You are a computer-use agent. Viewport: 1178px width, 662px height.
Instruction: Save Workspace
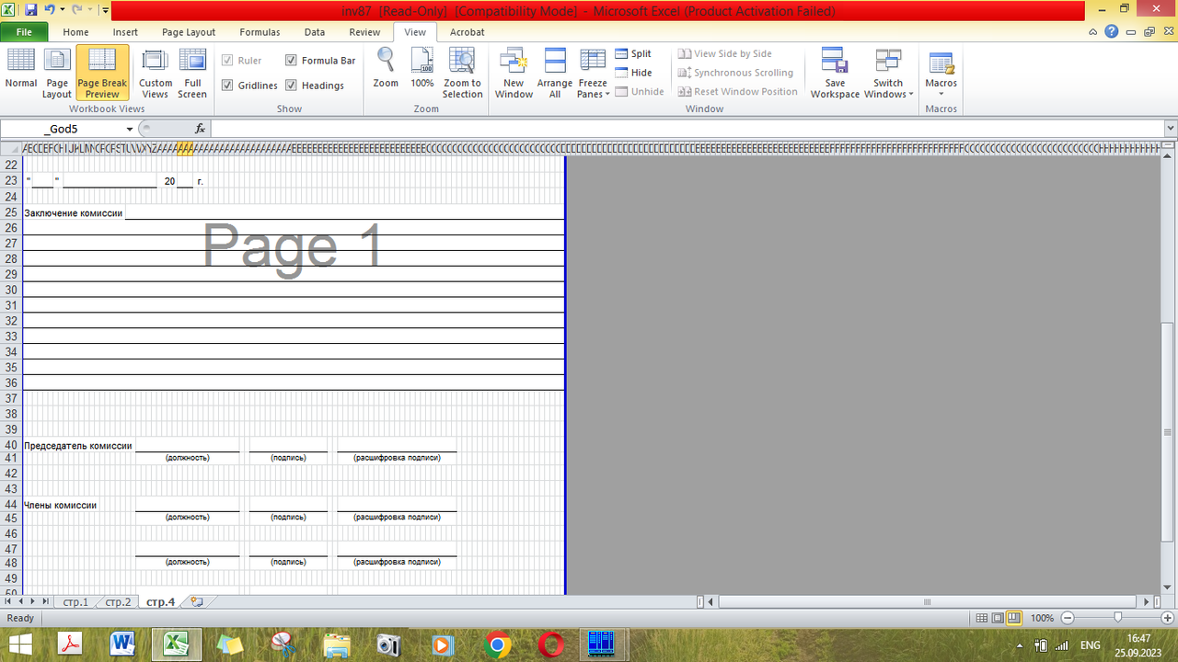835,72
